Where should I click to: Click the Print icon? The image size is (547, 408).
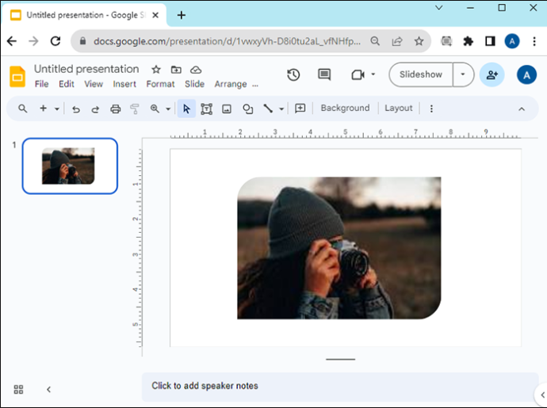tap(116, 109)
